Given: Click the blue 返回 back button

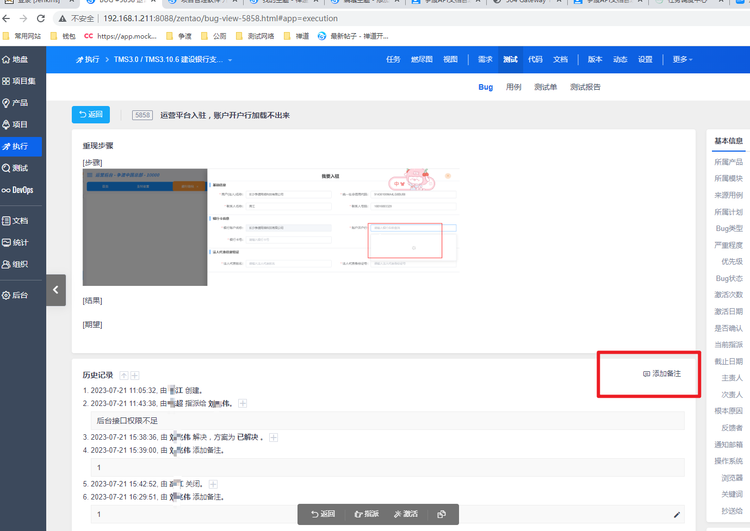Looking at the screenshot, I should point(91,115).
